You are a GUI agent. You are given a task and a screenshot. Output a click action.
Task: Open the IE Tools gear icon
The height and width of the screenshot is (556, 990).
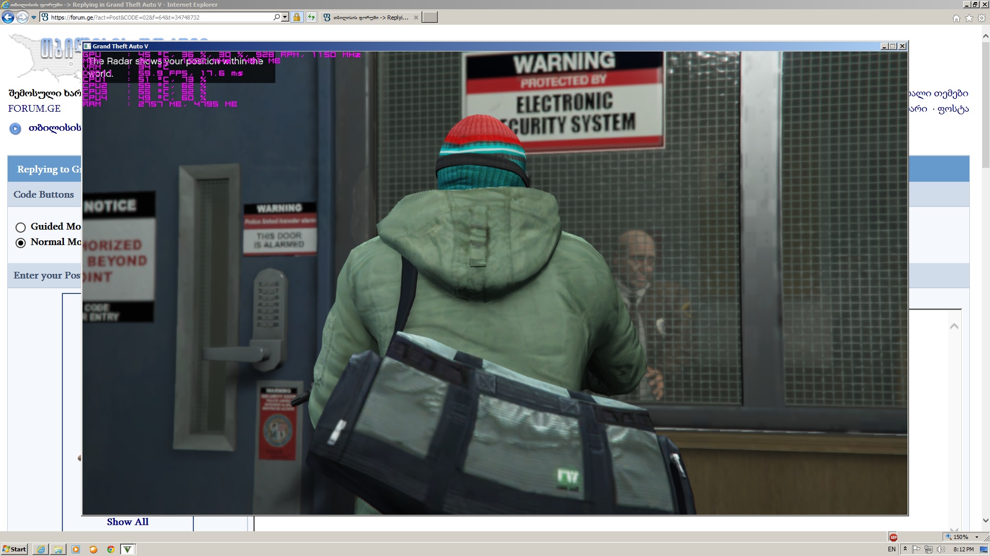(x=982, y=19)
